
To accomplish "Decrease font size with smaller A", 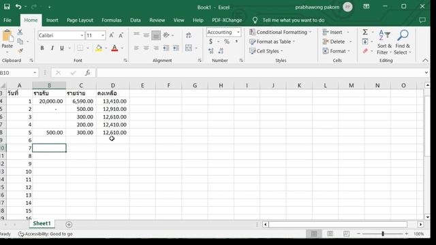I will [x=121, y=35].
